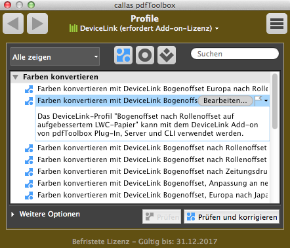This screenshot has width=290, height=248.
Task: Click the DeviceLink-Profil description text
Action: click(148, 125)
